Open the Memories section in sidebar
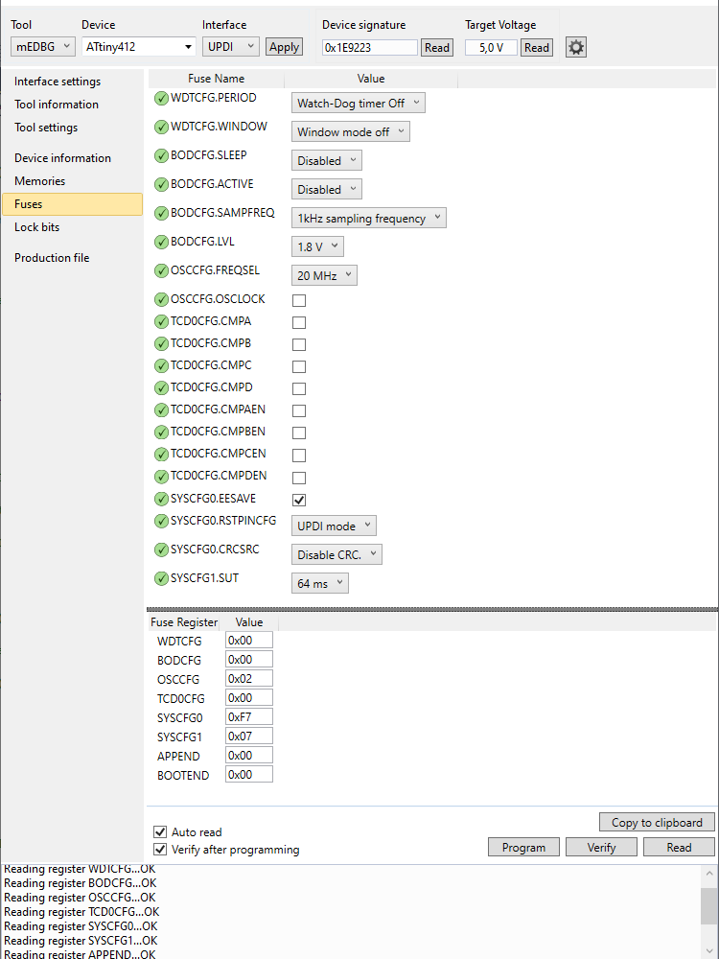The height and width of the screenshot is (959, 719). tap(40, 181)
